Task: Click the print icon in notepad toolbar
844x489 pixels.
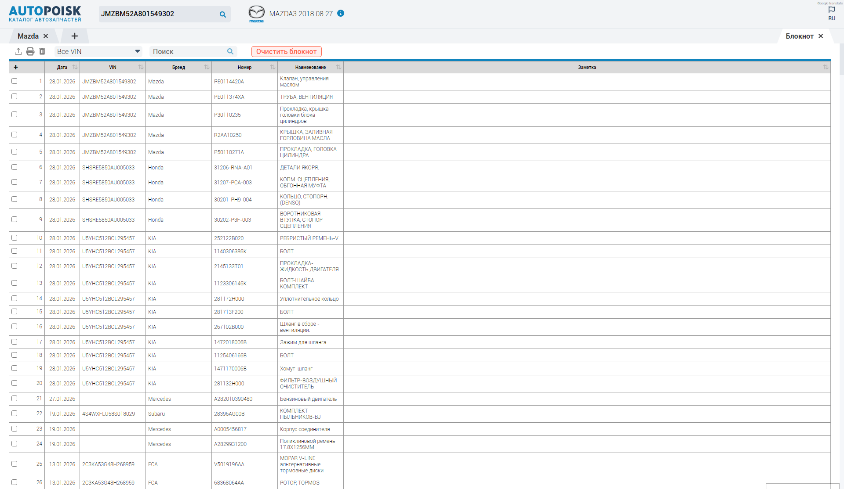Action: point(30,51)
